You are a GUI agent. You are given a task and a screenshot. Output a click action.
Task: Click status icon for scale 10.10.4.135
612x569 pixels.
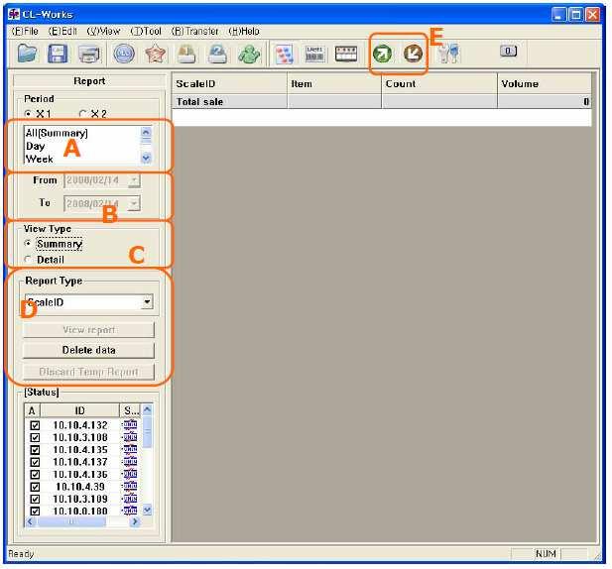coord(130,450)
